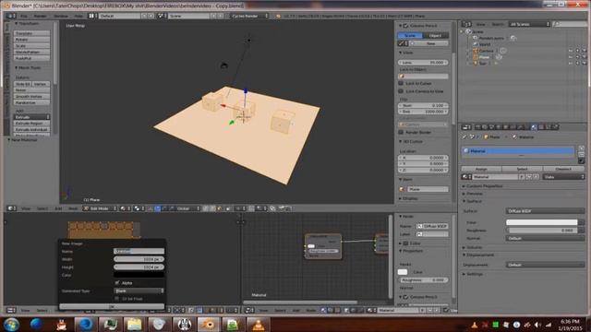Open VLC media player from taskbar
591x332 pixels.
259,324
